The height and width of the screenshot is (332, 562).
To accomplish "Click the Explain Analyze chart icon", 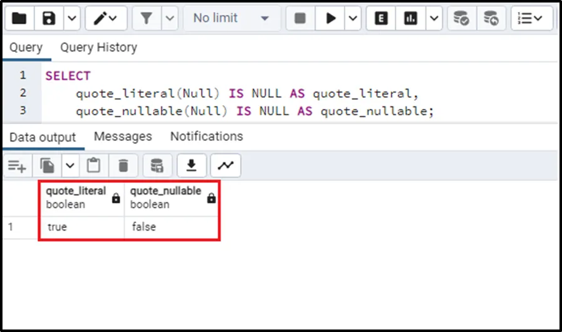I will click(x=411, y=18).
